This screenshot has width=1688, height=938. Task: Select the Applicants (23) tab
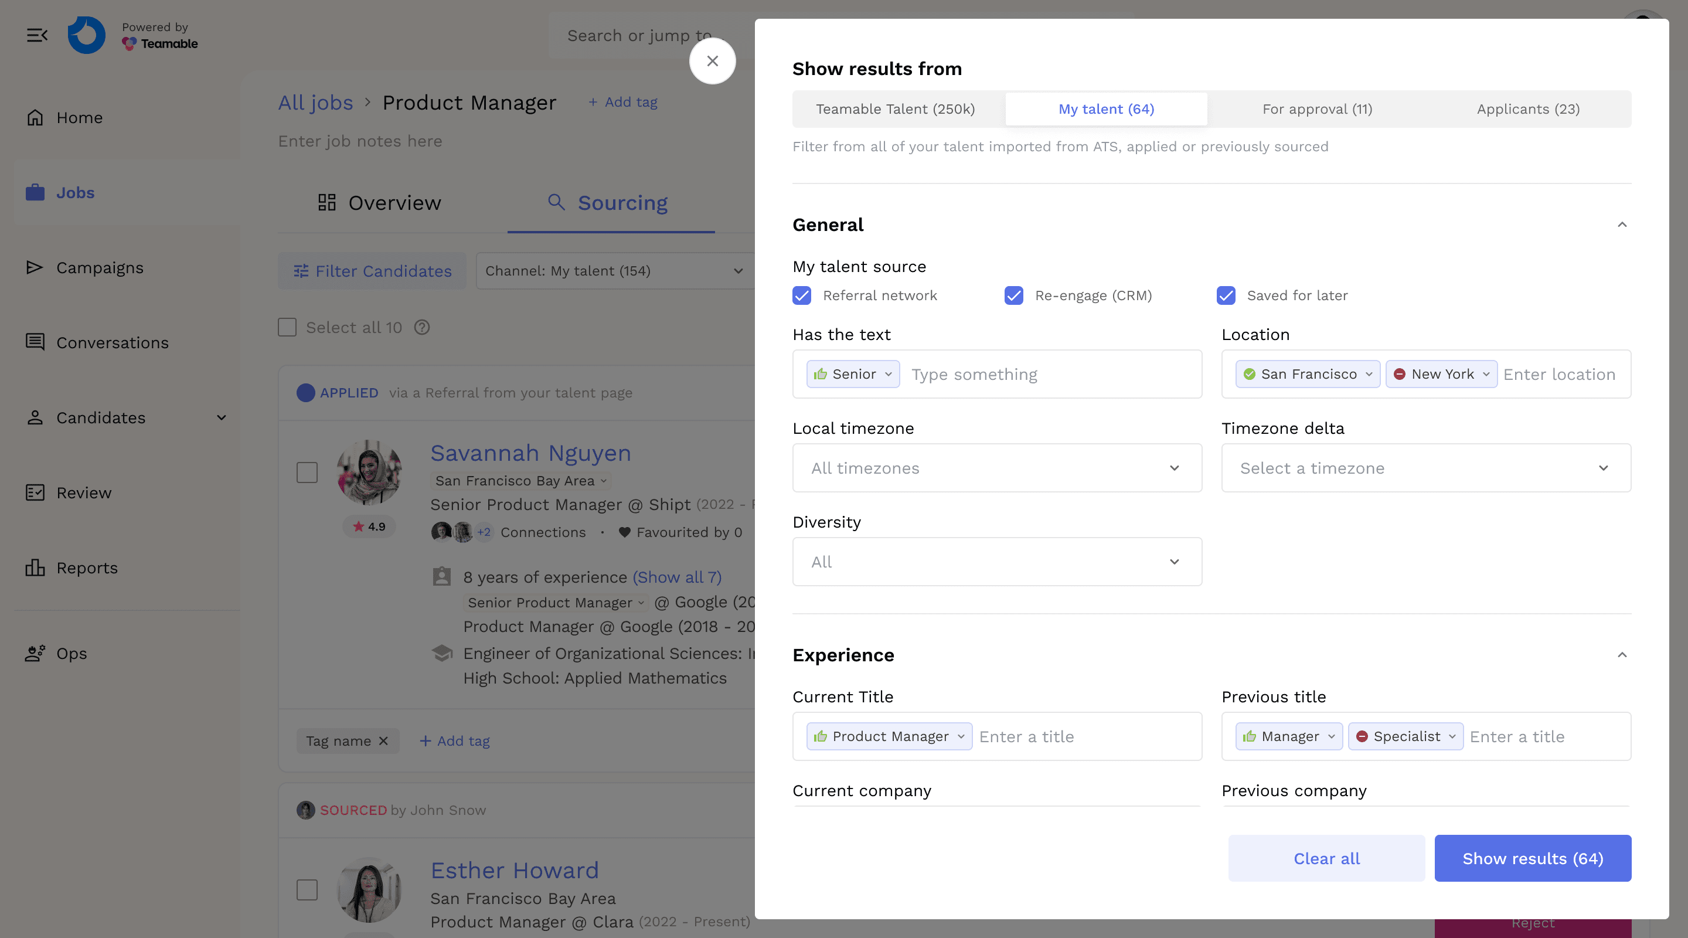(x=1527, y=109)
